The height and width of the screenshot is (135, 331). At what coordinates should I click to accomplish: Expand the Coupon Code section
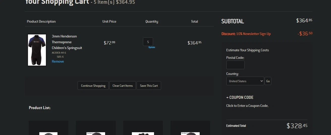click(240, 97)
